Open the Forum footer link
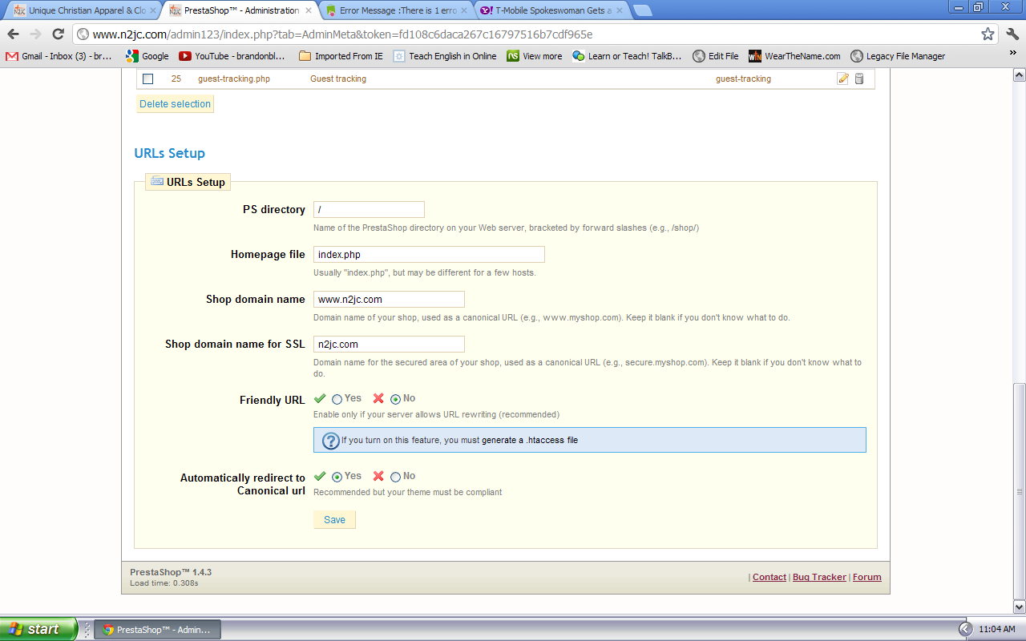This screenshot has height=641, width=1026. [866, 577]
